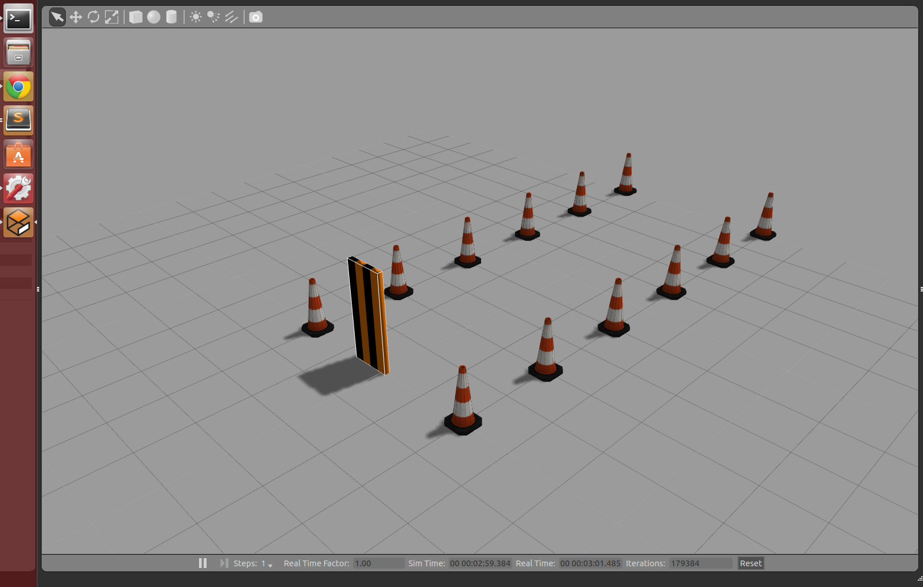Image resolution: width=923 pixels, height=587 pixels.
Task: Select the orange striped barrier model
Action: click(x=369, y=315)
